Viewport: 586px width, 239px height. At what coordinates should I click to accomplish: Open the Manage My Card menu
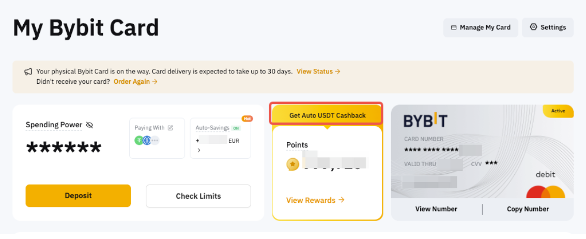481,27
